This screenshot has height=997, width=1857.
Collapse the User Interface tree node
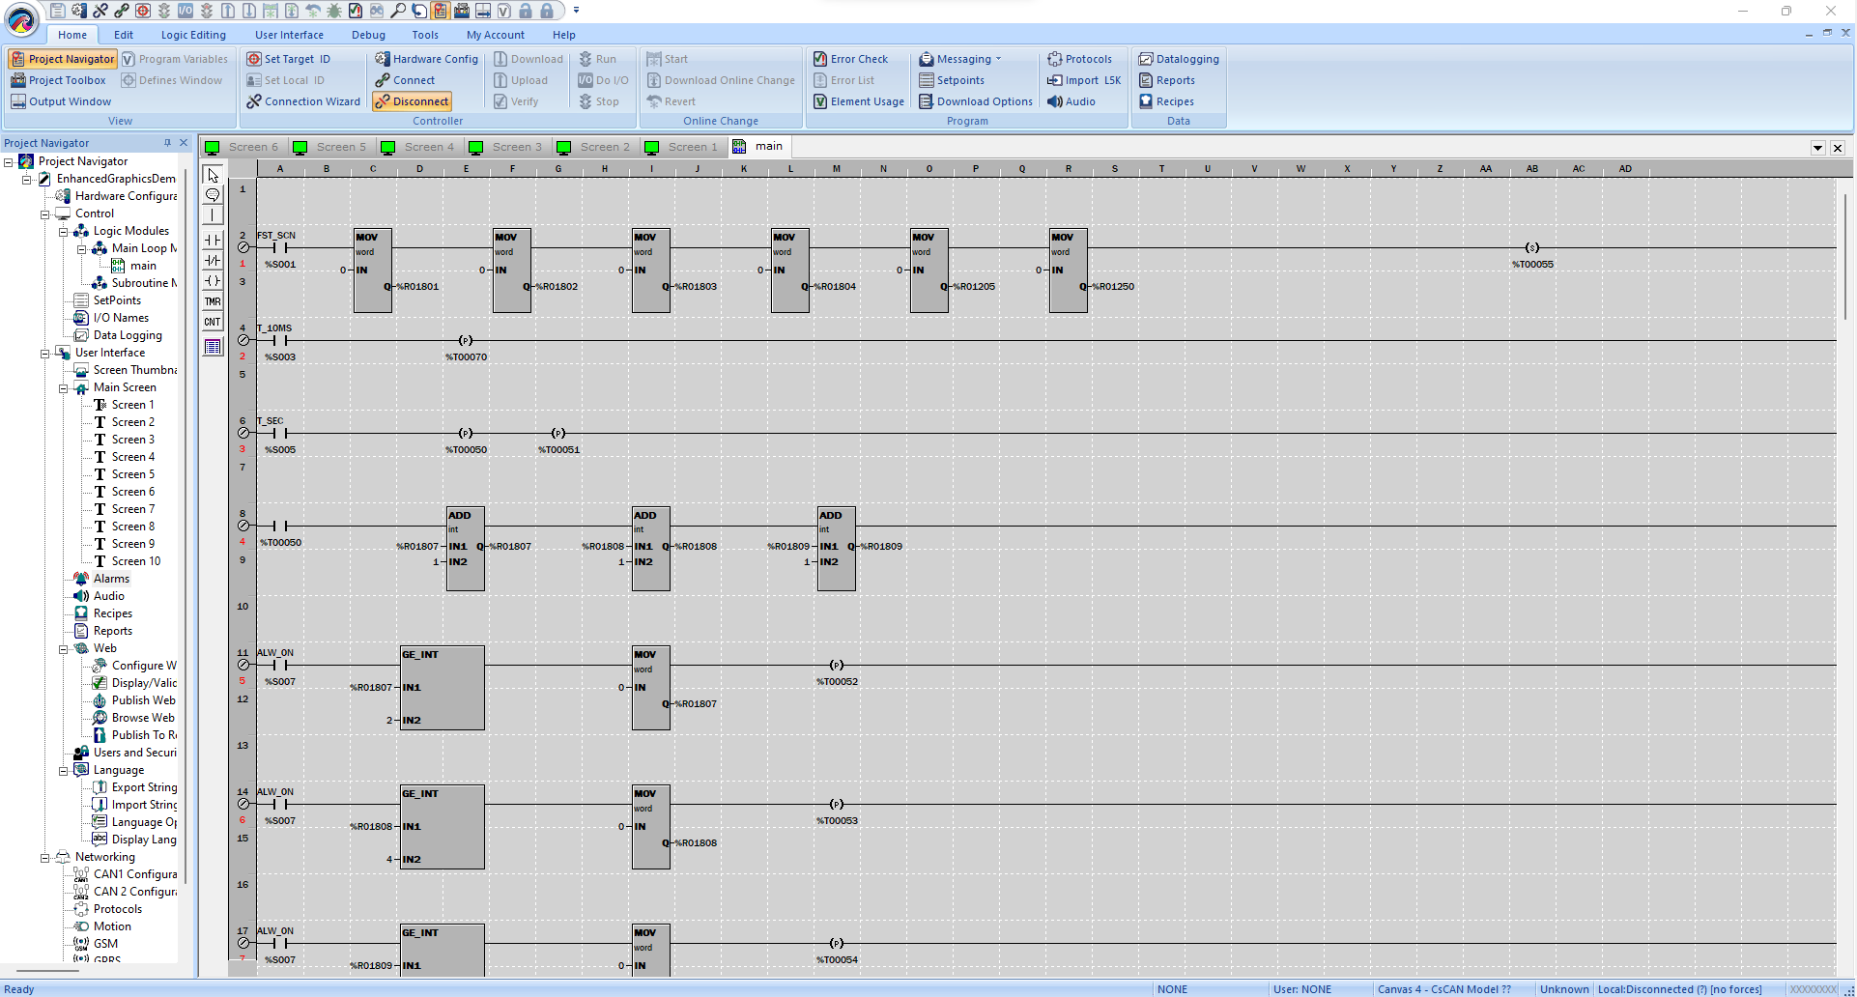click(44, 353)
